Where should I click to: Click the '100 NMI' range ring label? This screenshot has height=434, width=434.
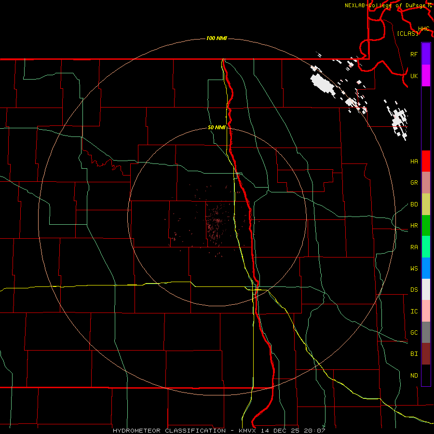[217, 38]
